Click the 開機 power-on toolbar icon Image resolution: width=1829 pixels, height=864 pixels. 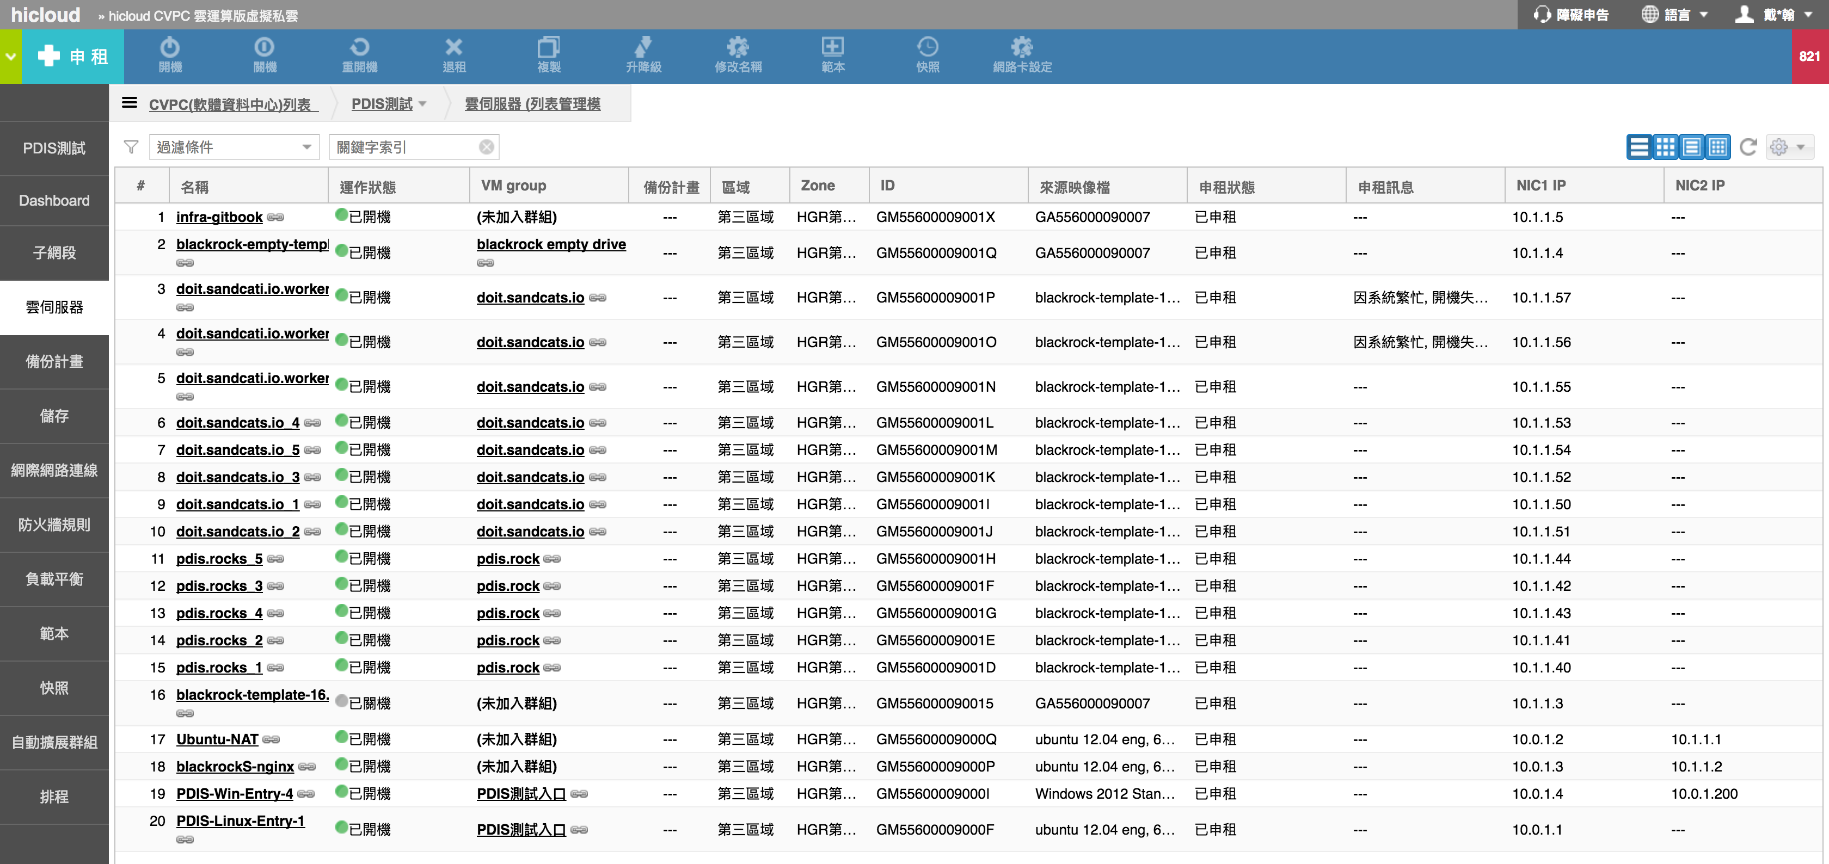pos(170,54)
